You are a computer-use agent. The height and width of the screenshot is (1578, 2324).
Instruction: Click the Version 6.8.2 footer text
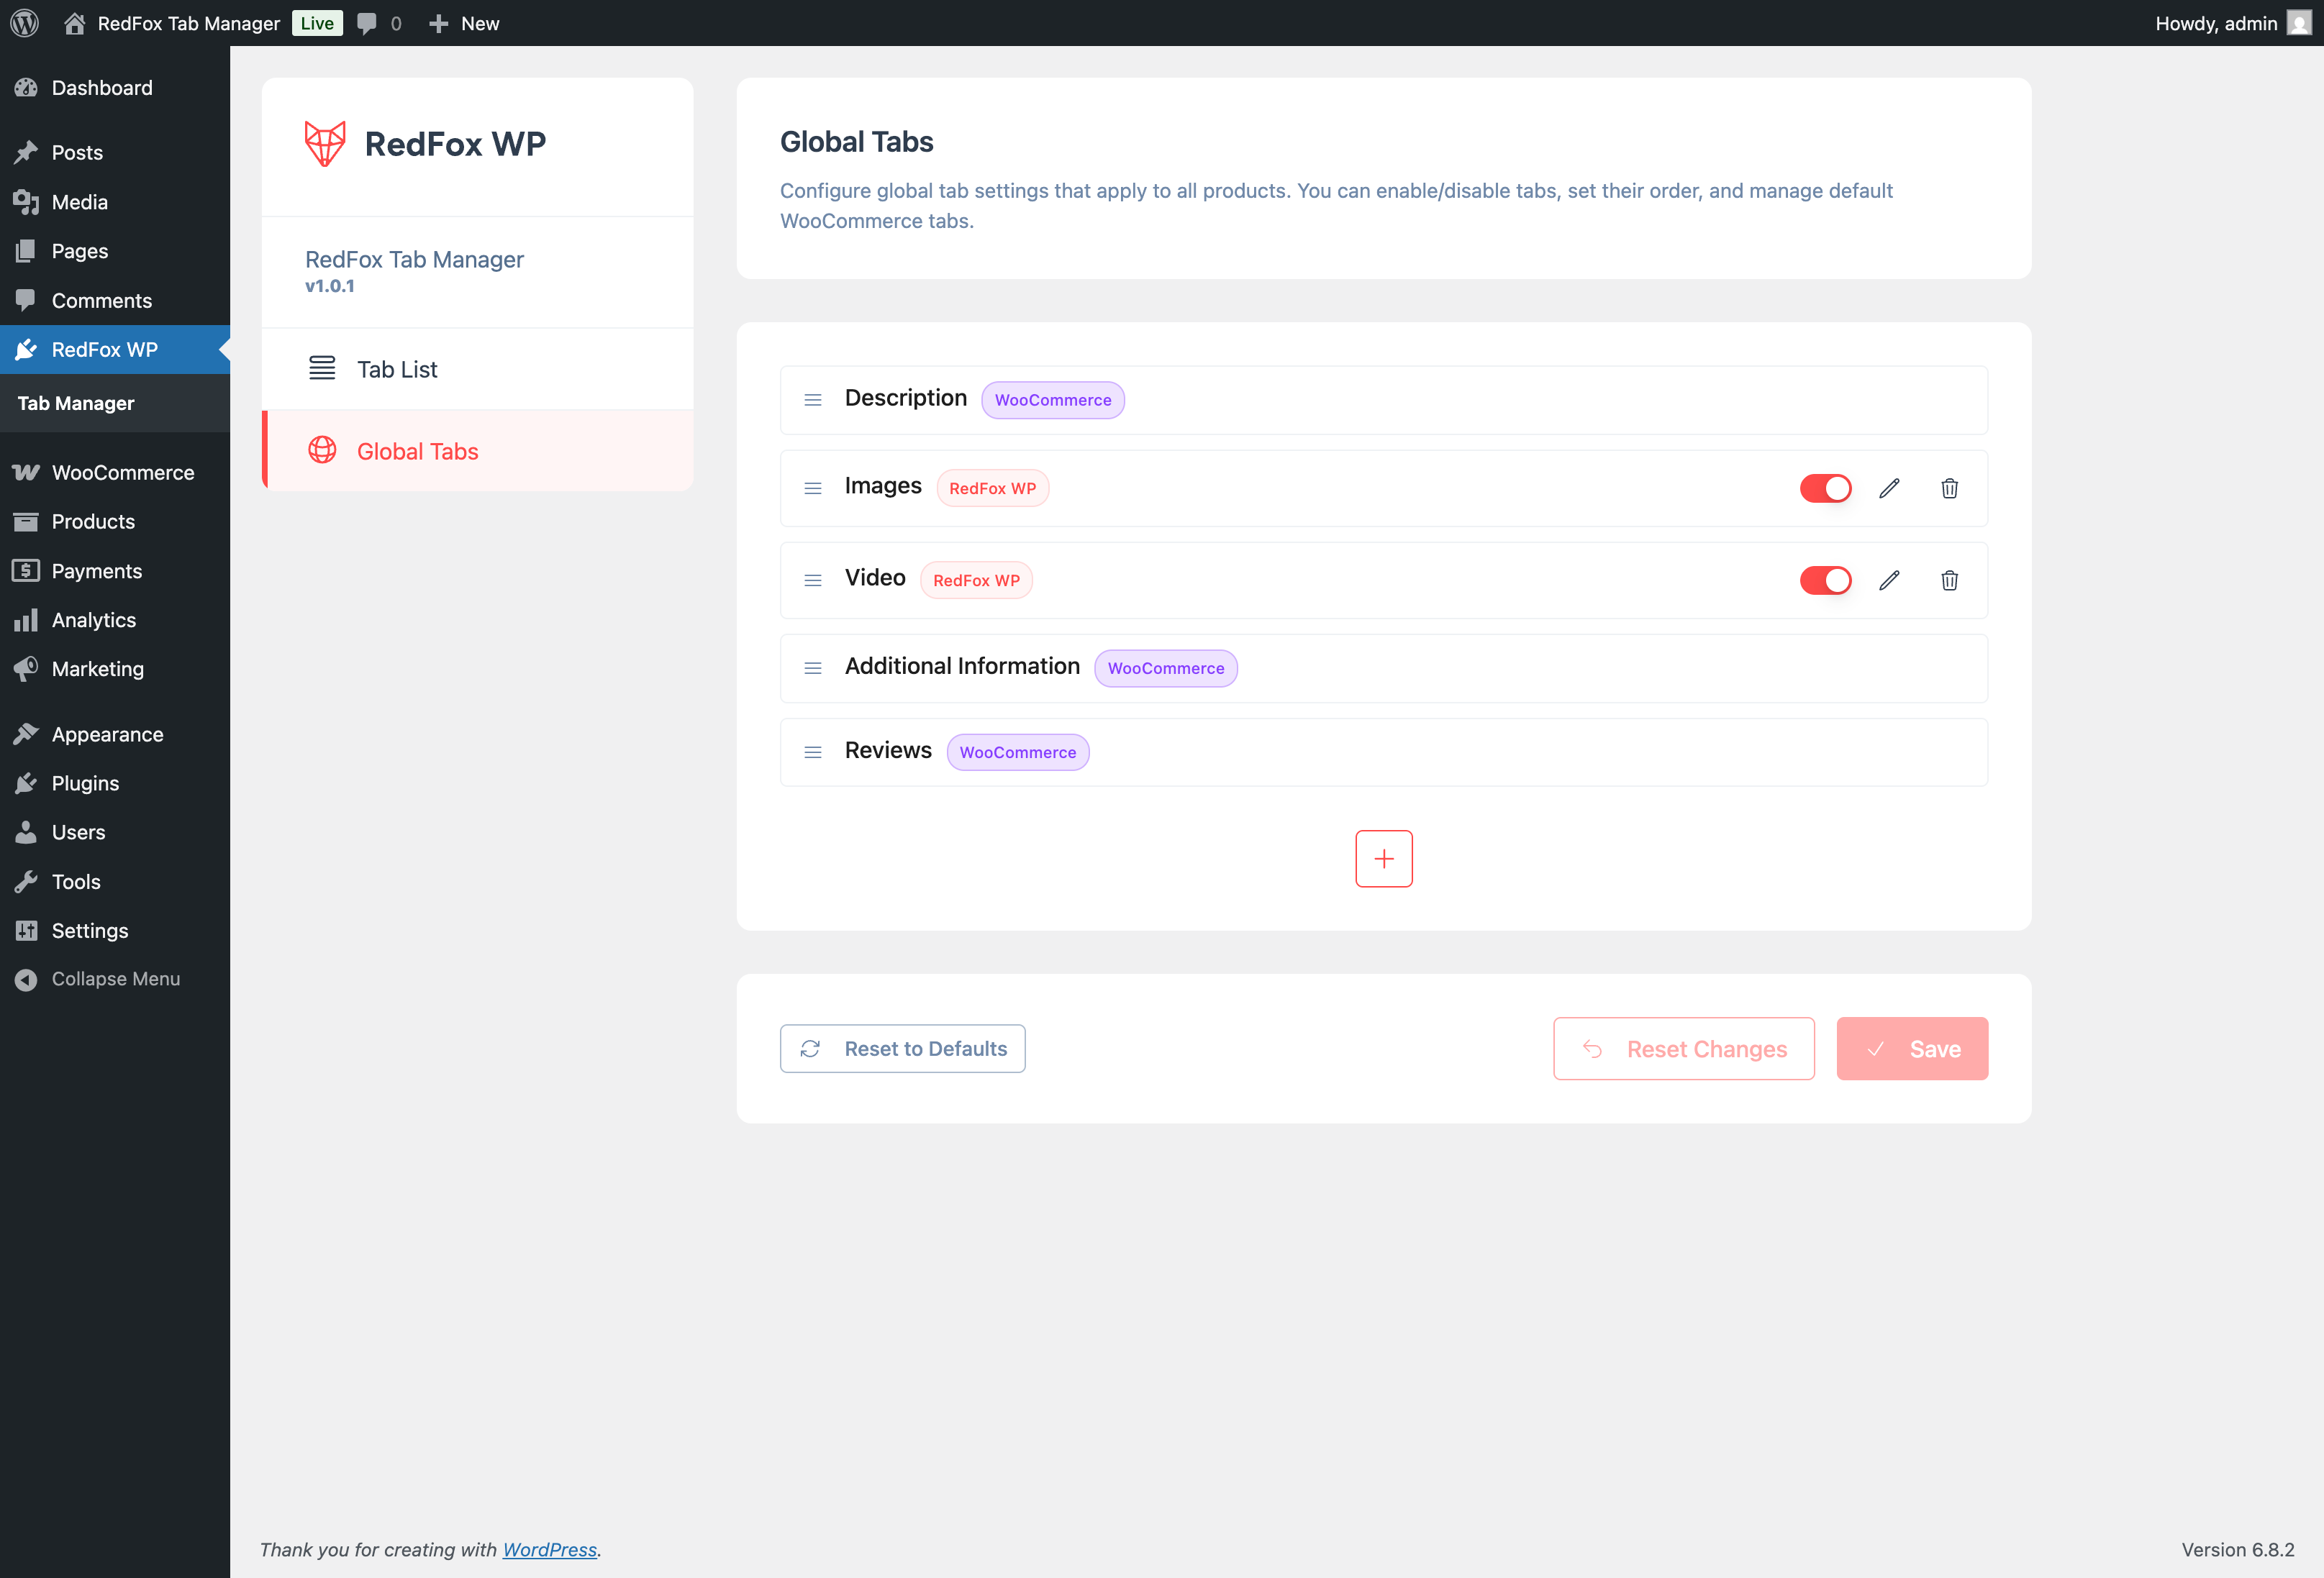[2238, 1549]
